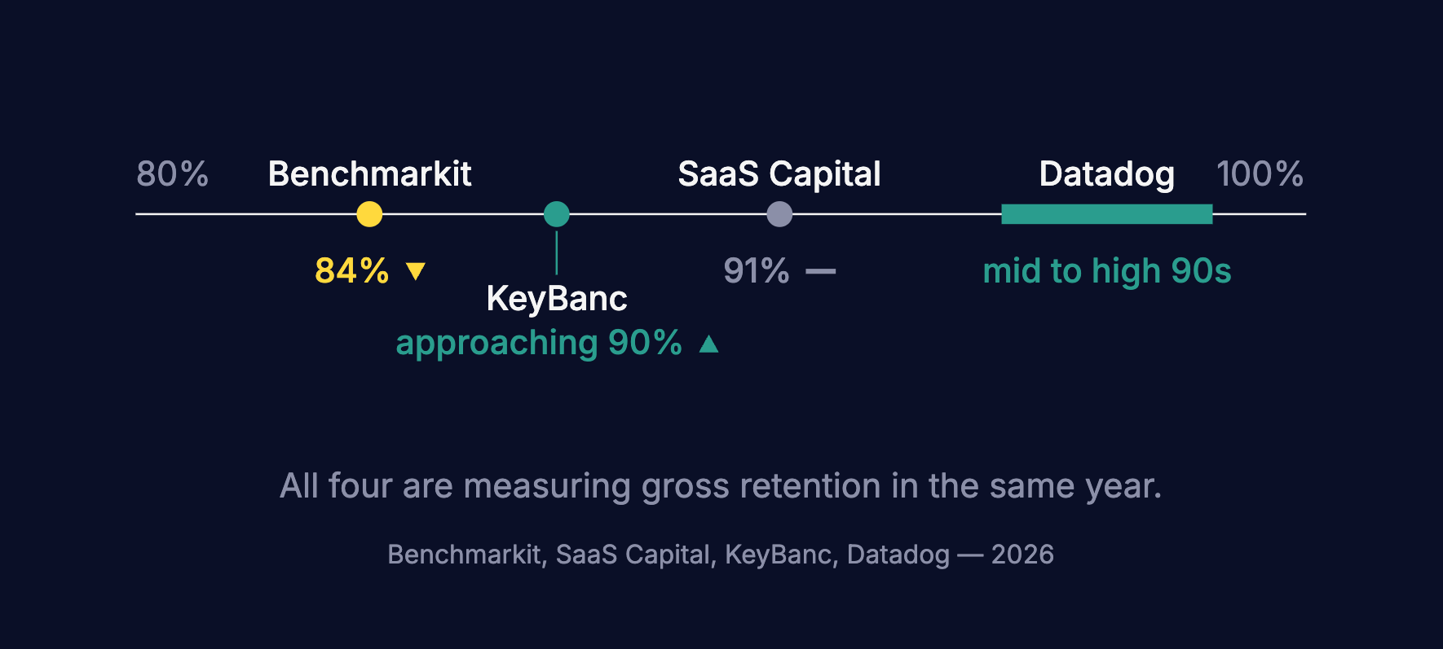This screenshot has width=1443, height=649.
Task: Click the teal Datadog range bar
Action: click(1107, 214)
